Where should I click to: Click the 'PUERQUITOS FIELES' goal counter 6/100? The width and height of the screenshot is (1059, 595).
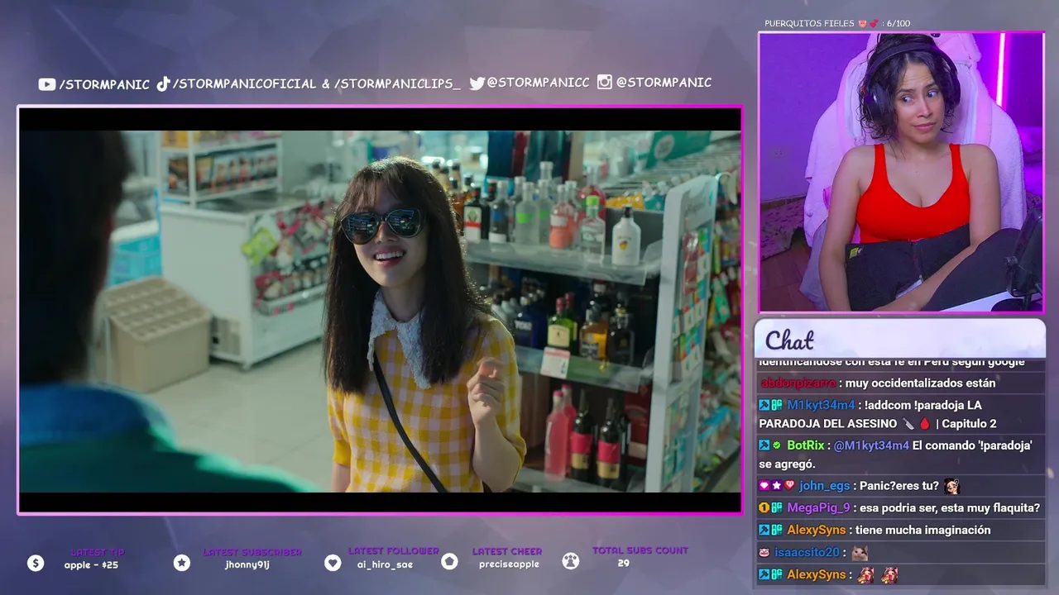coord(837,23)
